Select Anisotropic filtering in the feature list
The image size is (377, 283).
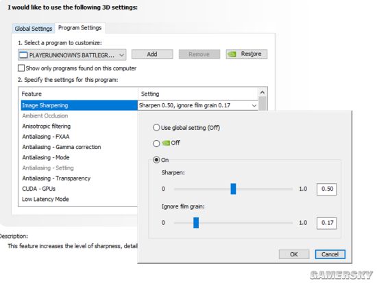point(47,126)
